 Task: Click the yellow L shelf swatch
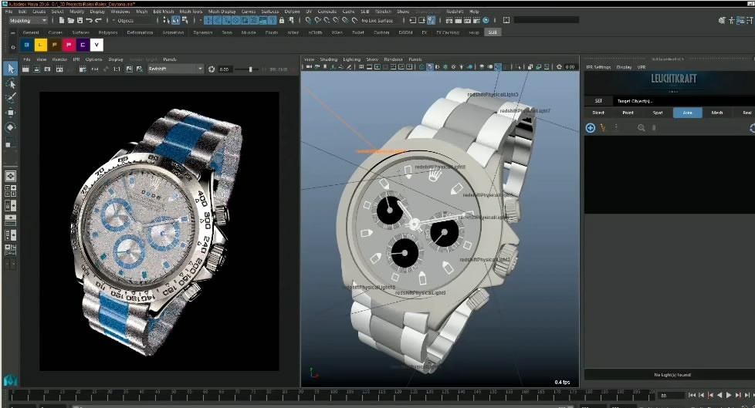click(x=40, y=45)
